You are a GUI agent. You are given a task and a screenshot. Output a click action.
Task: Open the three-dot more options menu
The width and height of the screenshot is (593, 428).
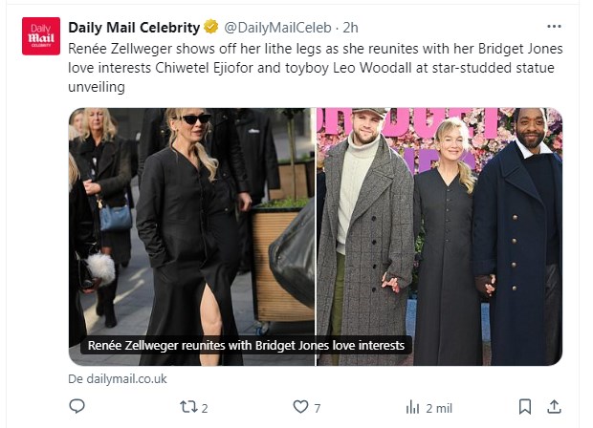click(554, 26)
